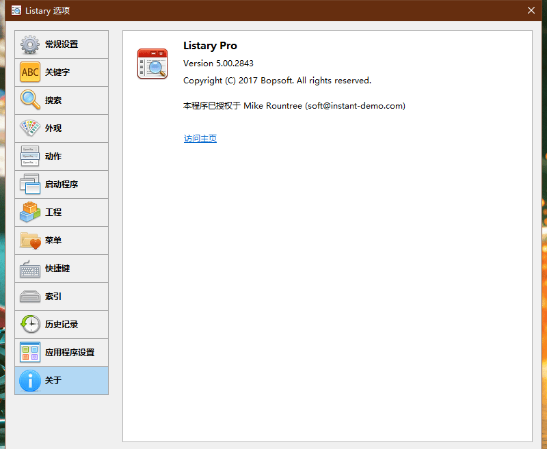Screen dimensions: 547x449
Task: Select the drive icon for 索引
Action: click(x=30, y=297)
